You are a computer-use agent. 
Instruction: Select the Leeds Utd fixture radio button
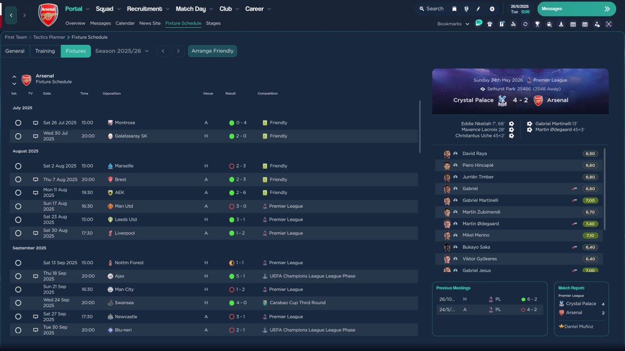point(18,220)
